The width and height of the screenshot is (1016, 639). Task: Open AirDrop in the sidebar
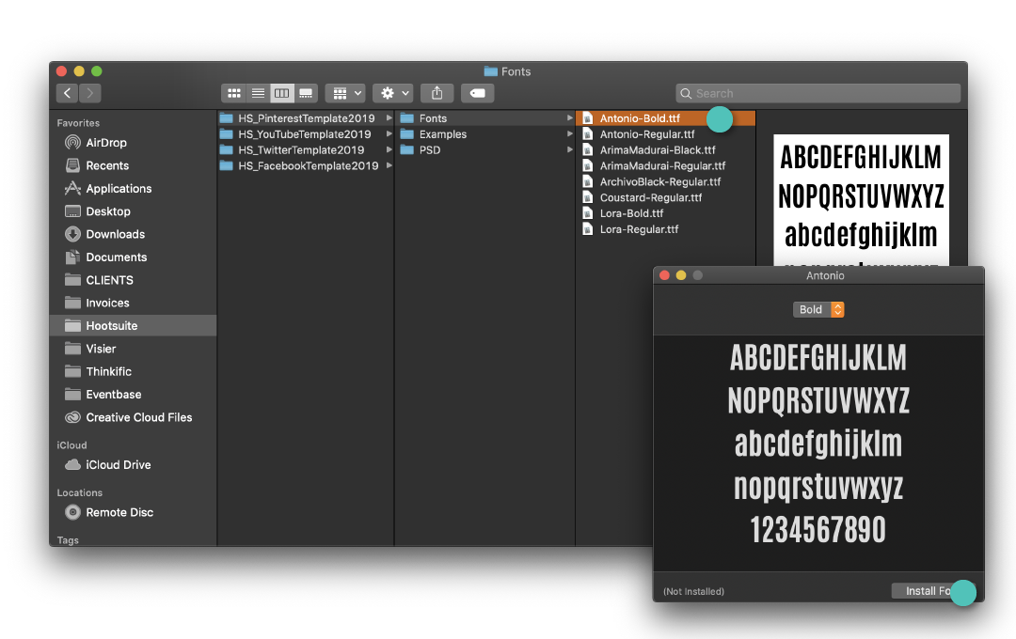(105, 143)
